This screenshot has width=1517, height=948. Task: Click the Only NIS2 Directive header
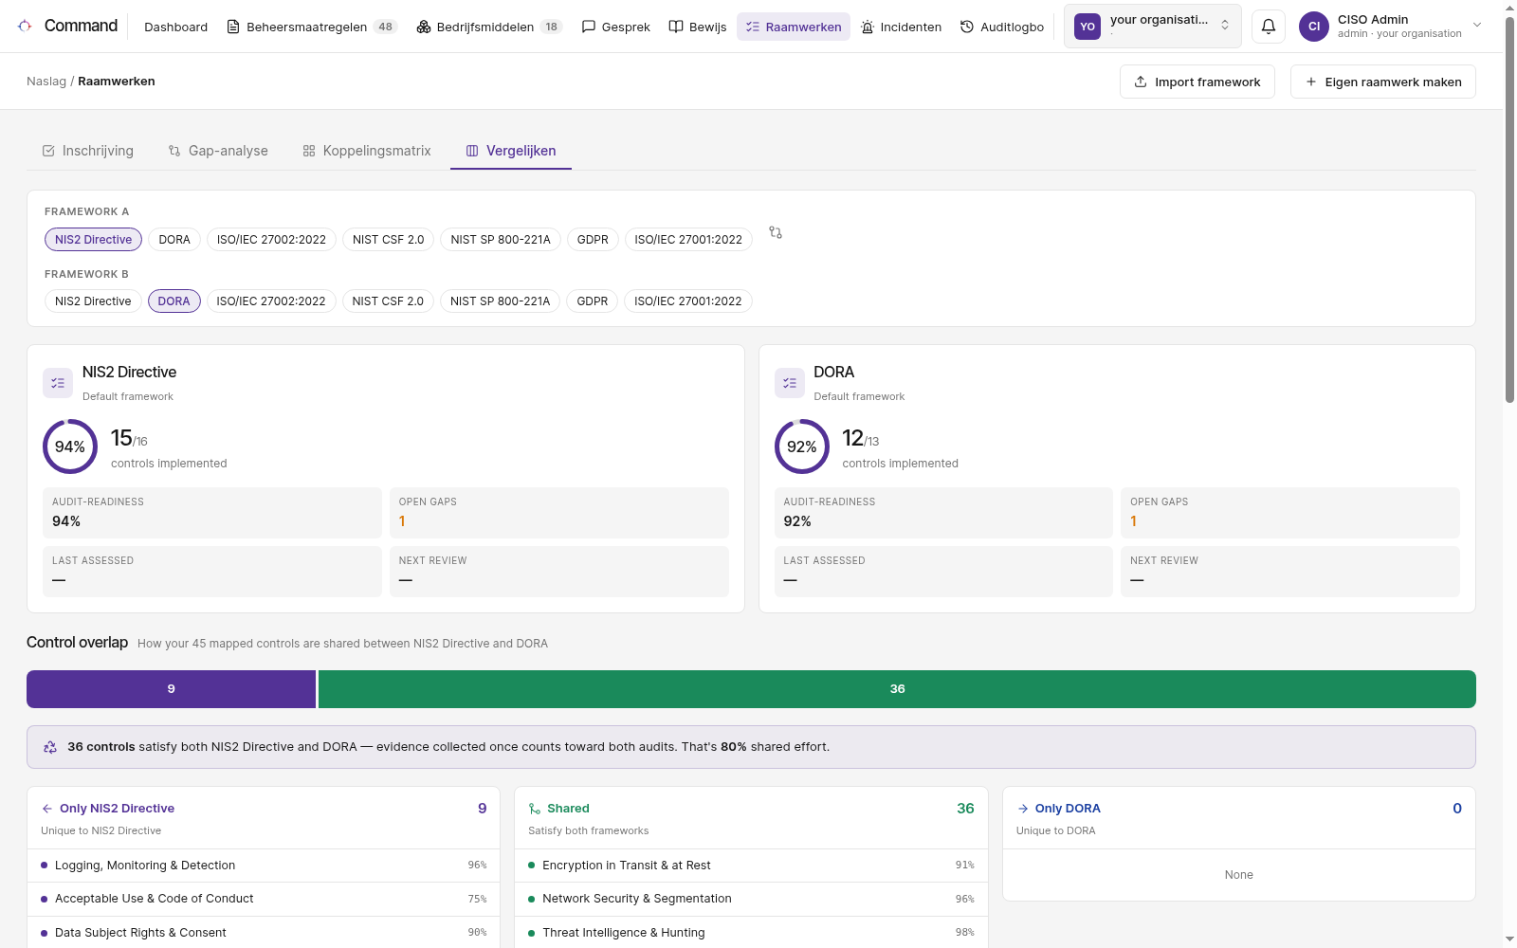(x=264, y=818)
